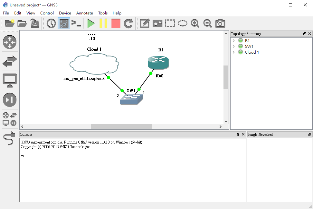Open console to all devices icon
Viewport: 313px width, 209px height.
76,23
